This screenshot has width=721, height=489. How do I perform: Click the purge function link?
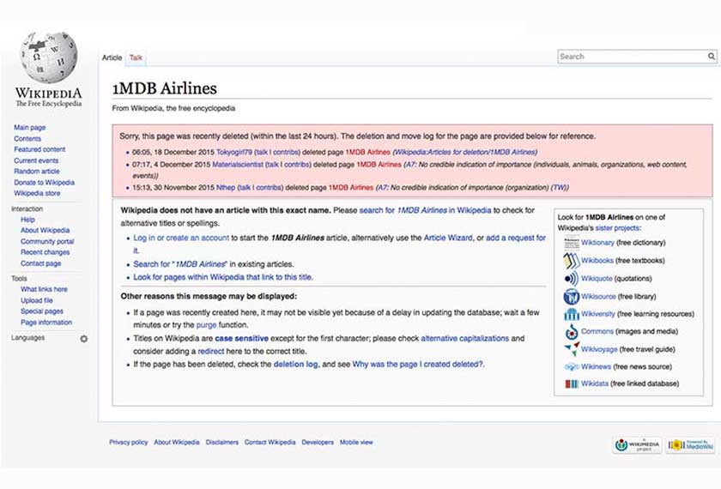pos(206,324)
